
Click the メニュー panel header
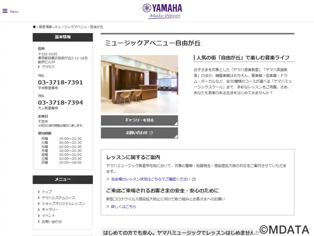pyautogui.click(x=63, y=179)
